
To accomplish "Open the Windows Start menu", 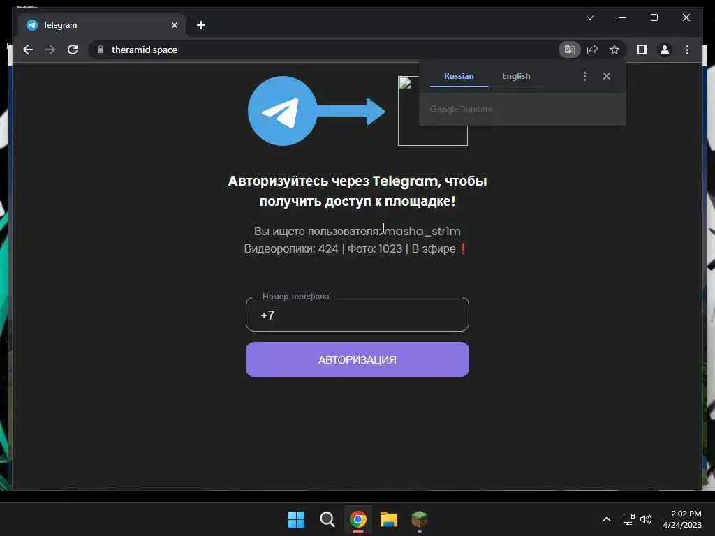I will 296,519.
